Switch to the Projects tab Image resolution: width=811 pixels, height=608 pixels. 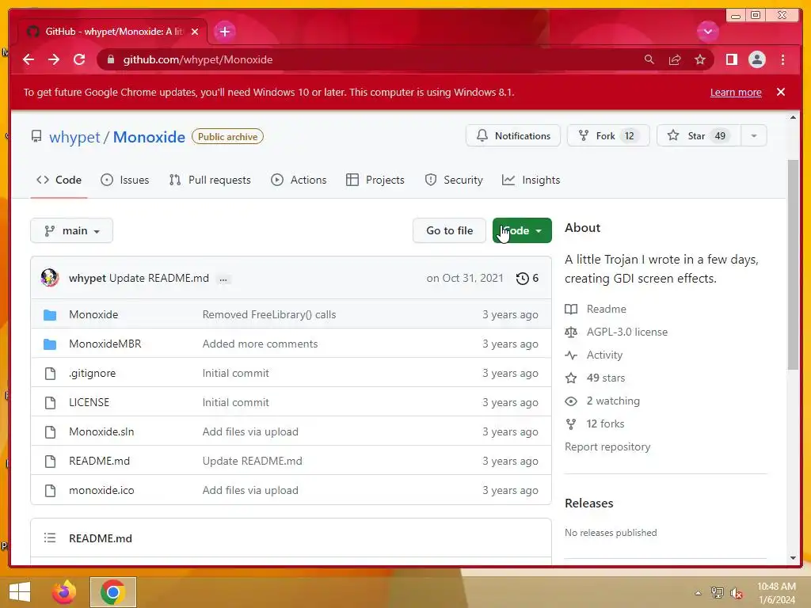(x=375, y=180)
